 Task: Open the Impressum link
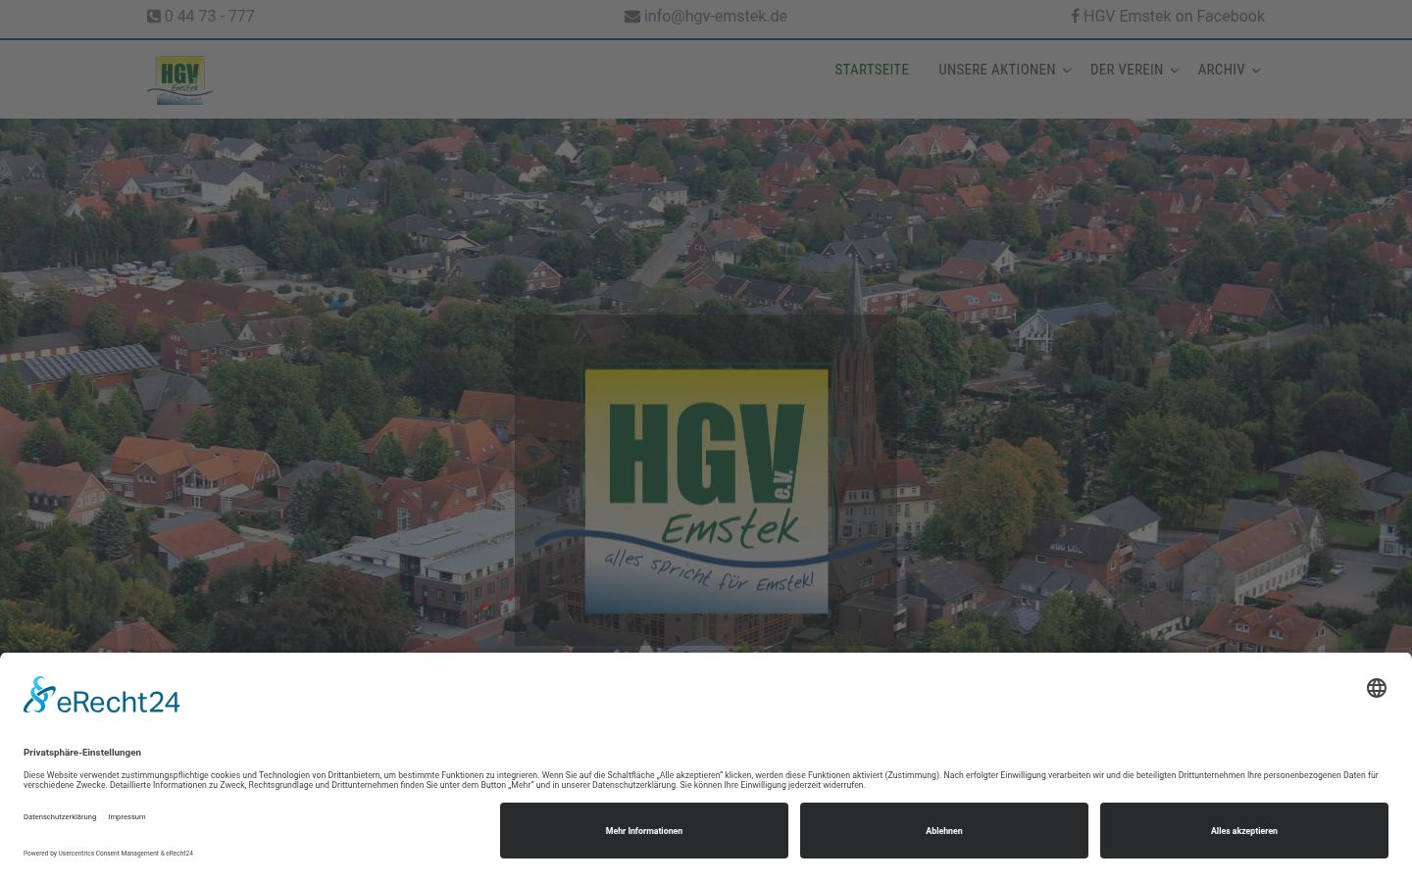tap(126, 816)
